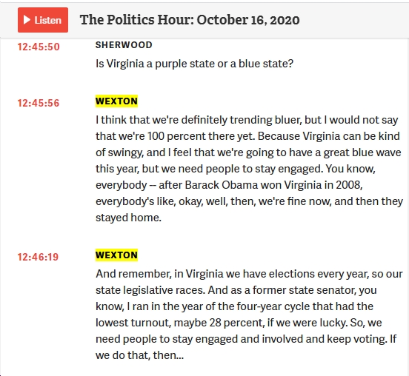Open The Politics Hour: October 16, 2020 title

click(x=190, y=20)
